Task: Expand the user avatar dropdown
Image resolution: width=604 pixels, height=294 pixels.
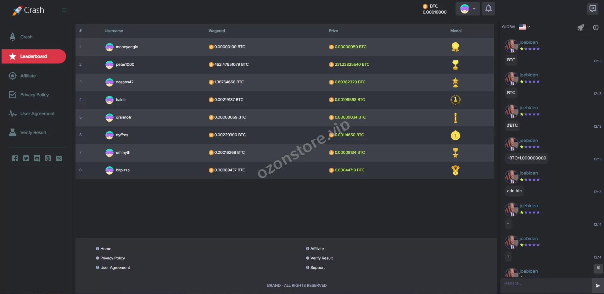Action: [x=467, y=9]
